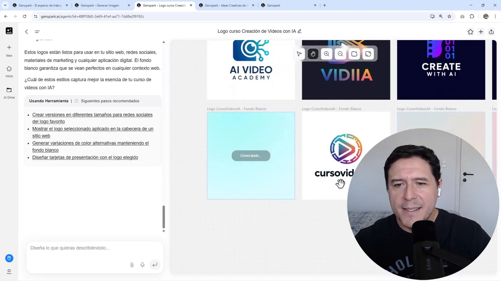
Task: Switch to Genspark - Generar Imagen tab
Action: tap(100, 5)
